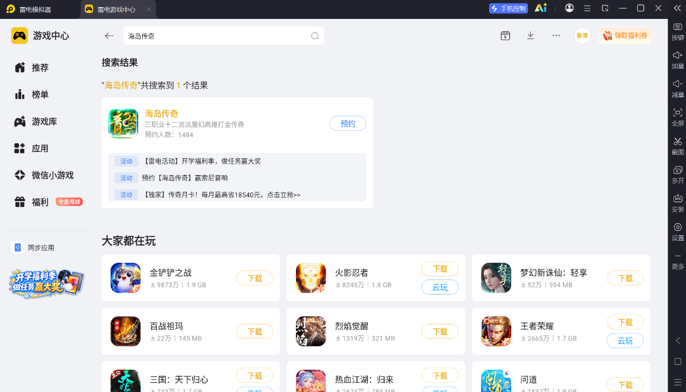Image resolution: width=686 pixels, height=392 pixels.
Task: Collapse the sidebar with the double chevron
Action: pyautogui.click(x=677, y=8)
